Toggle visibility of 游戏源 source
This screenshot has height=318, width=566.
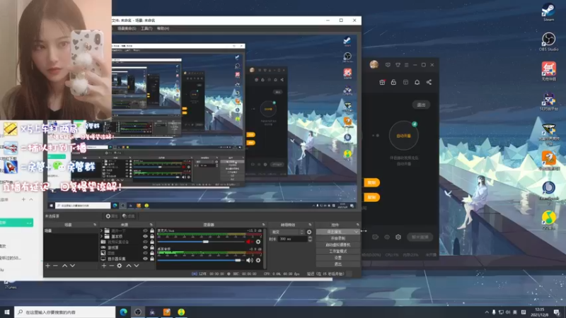[x=146, y=248]
